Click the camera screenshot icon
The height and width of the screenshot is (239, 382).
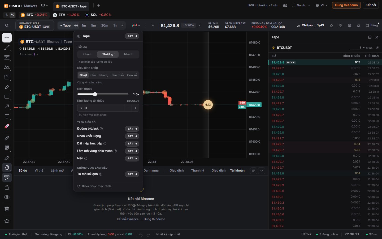[x=285, y=5]
